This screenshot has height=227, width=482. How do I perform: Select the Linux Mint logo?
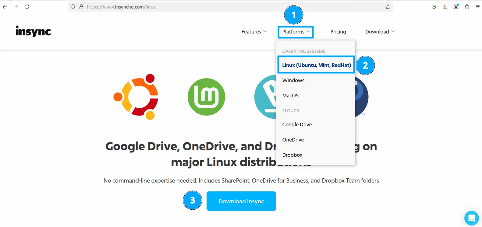[207, 97]
